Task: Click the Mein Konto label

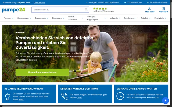Action: pos(150,12)
